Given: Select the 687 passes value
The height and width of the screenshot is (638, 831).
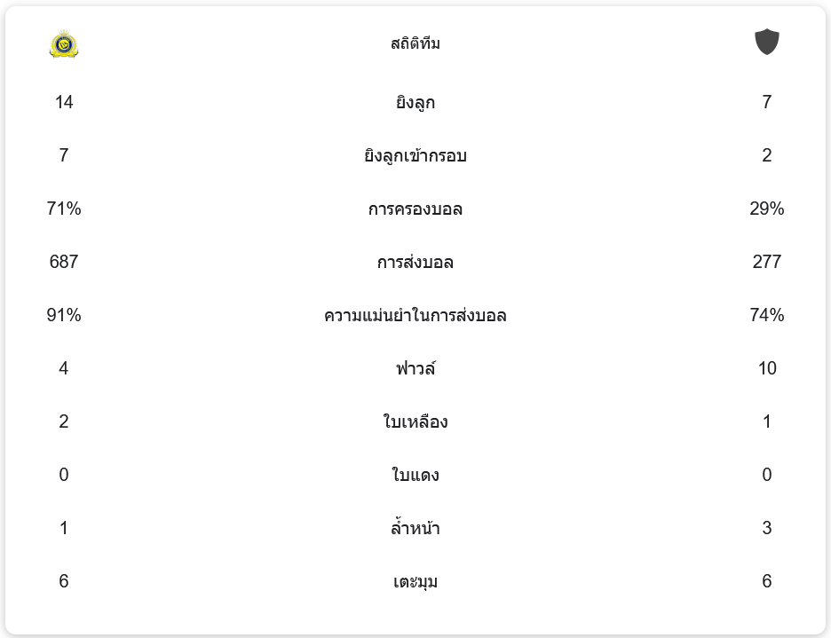Looking at the screenshot, I should point(64,263).
